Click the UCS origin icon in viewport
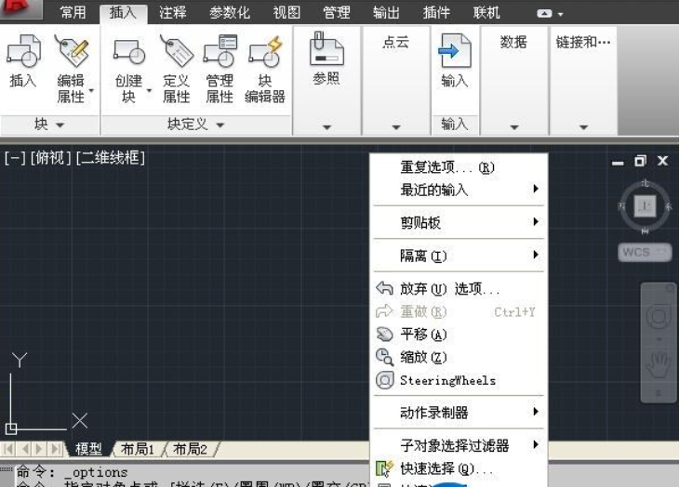679x487 pixels. 11,428
